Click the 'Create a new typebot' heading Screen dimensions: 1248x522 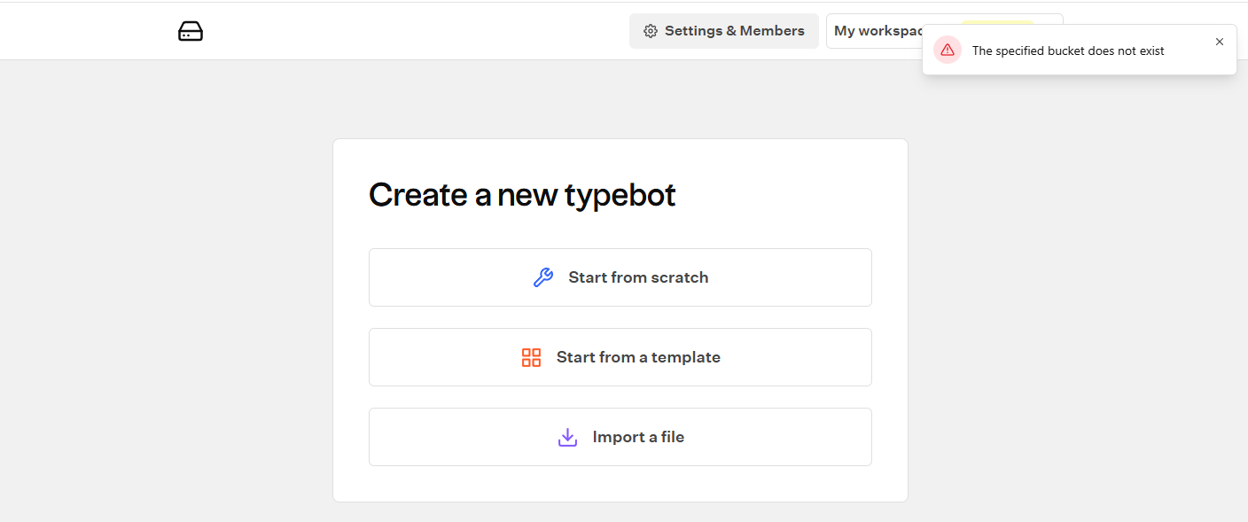(x=522, y=194)
